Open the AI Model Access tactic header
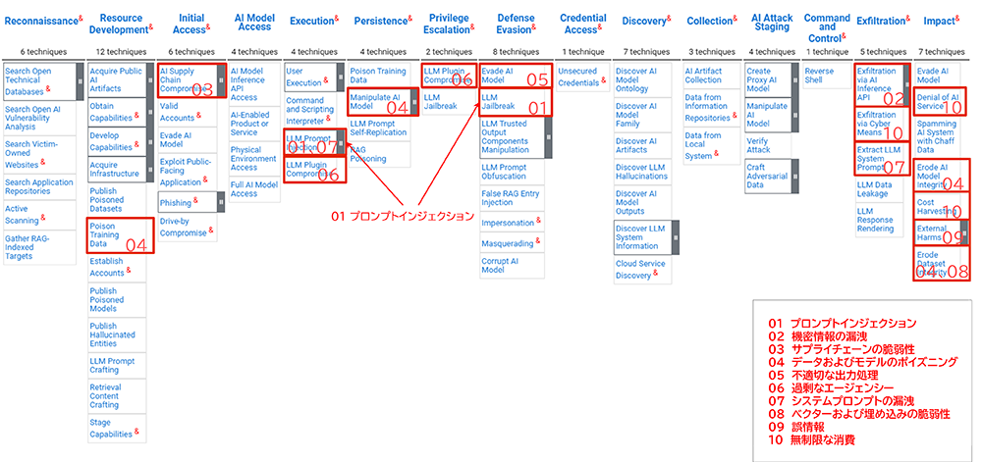The width and height of the screenshot is (982, 462). 254,24
